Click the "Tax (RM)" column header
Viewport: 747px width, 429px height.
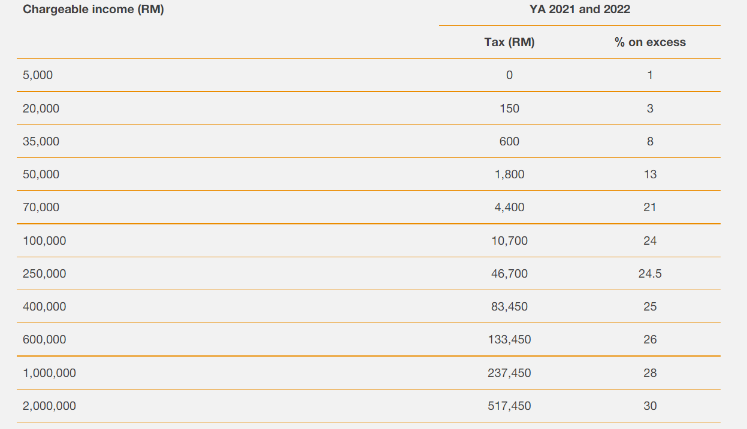pyautogui.click(x=509, y=42)
